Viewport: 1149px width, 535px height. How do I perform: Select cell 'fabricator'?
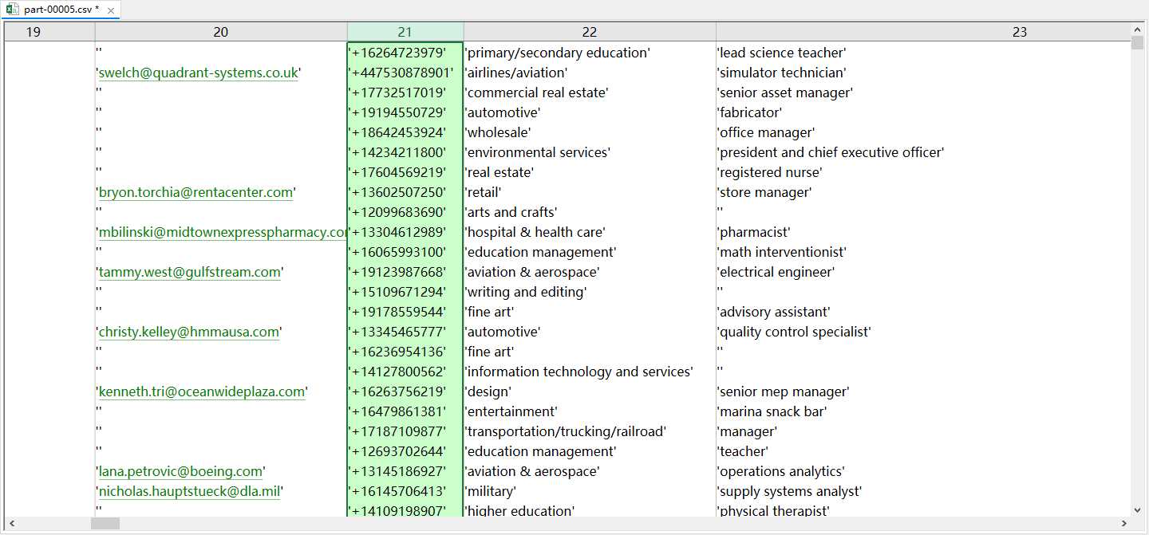[x=923, y=112]
